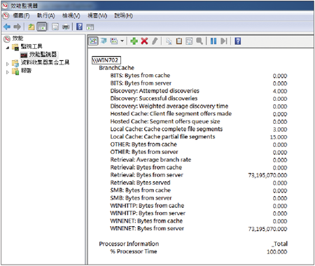
Task: Toggle the Show/Hide console tree button
Action: 42,27
